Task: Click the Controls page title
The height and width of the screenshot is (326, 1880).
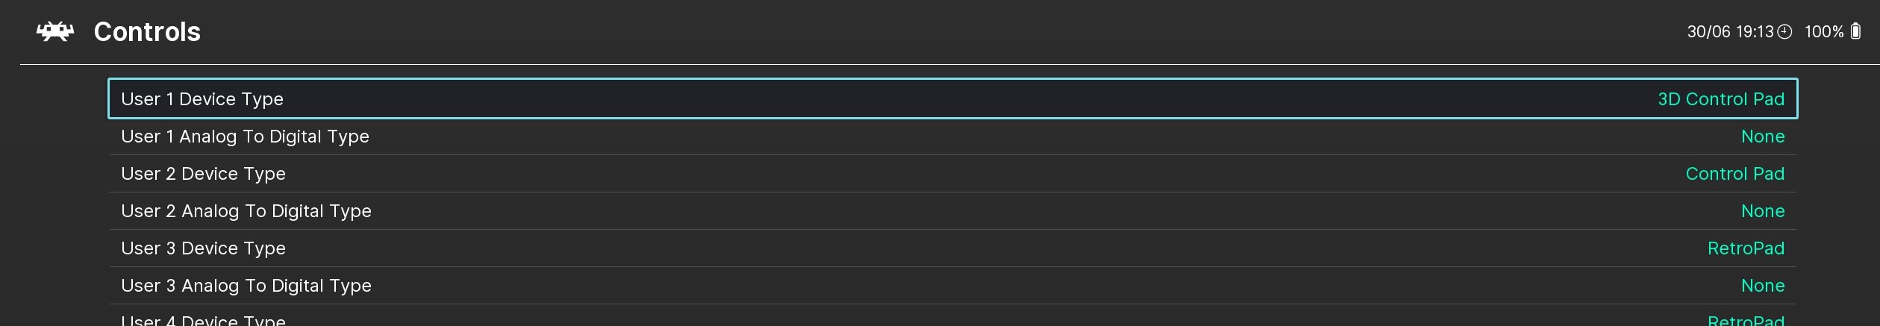Action: click(x=147, y=32)
